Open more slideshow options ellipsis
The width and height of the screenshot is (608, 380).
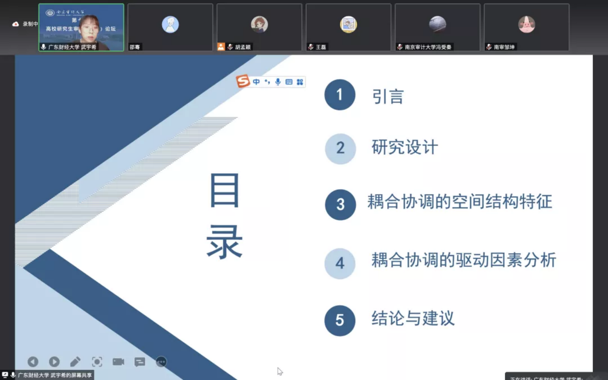tap(161, 362)
